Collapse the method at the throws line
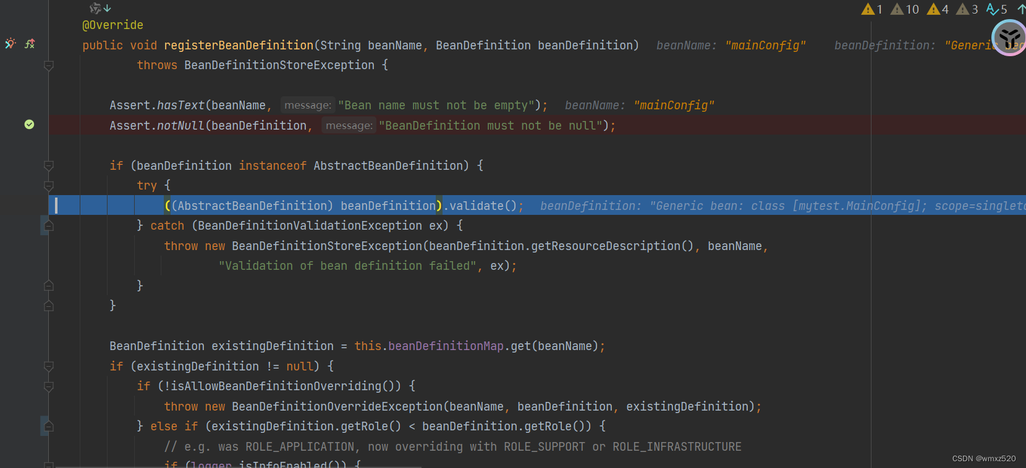Image resolution: width=1026 pixels, height=468 pixels. coord(49,65)
